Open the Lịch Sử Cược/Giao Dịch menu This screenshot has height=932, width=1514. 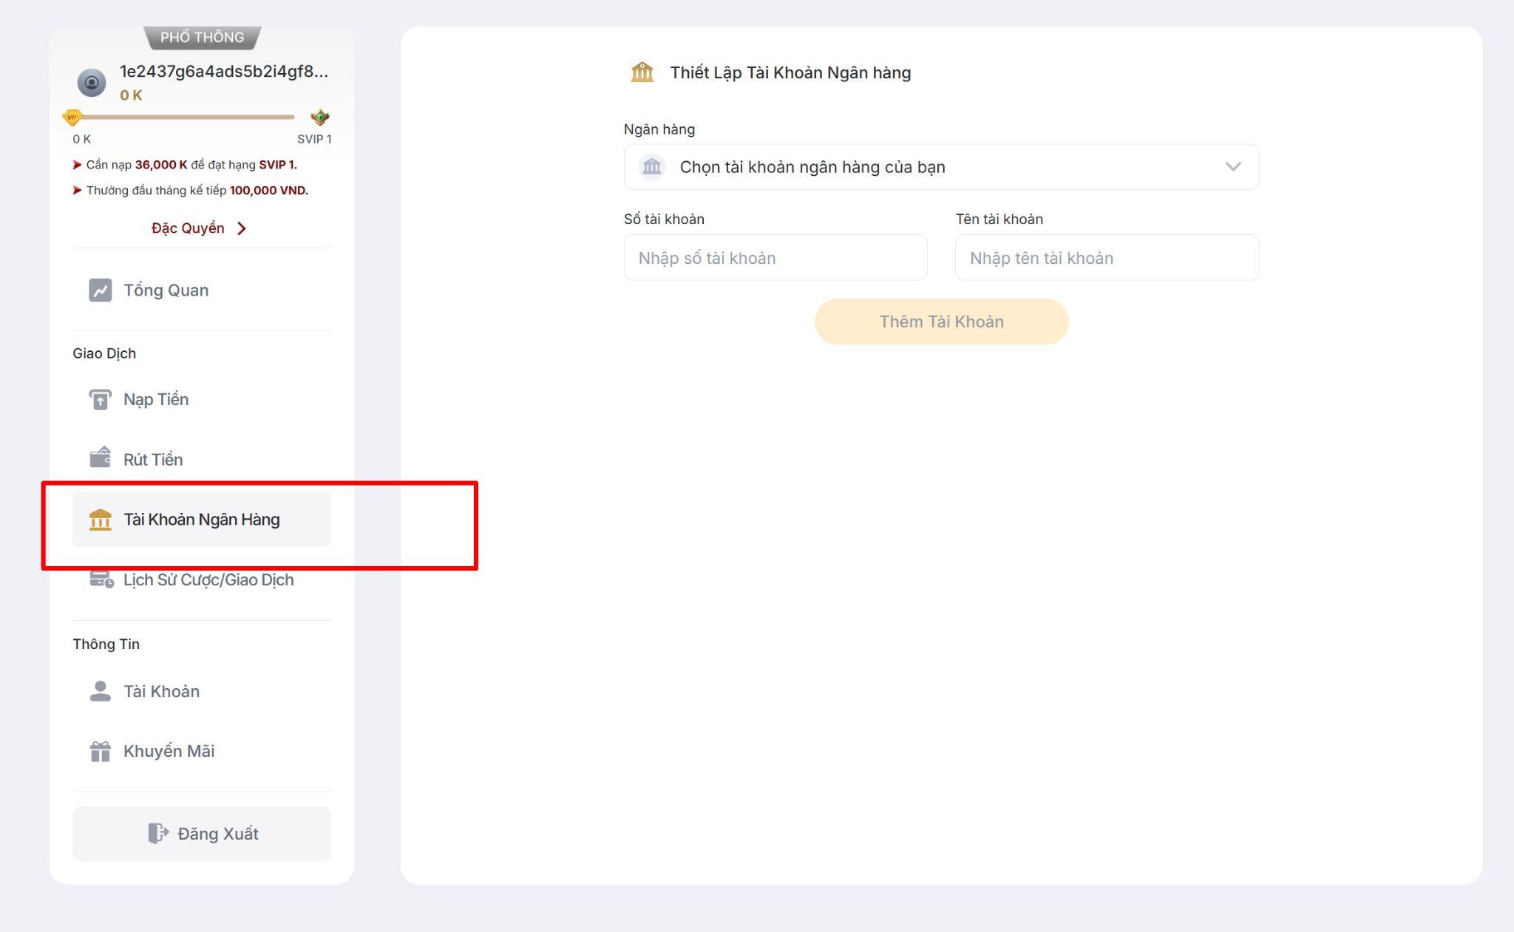pos(208,580)
